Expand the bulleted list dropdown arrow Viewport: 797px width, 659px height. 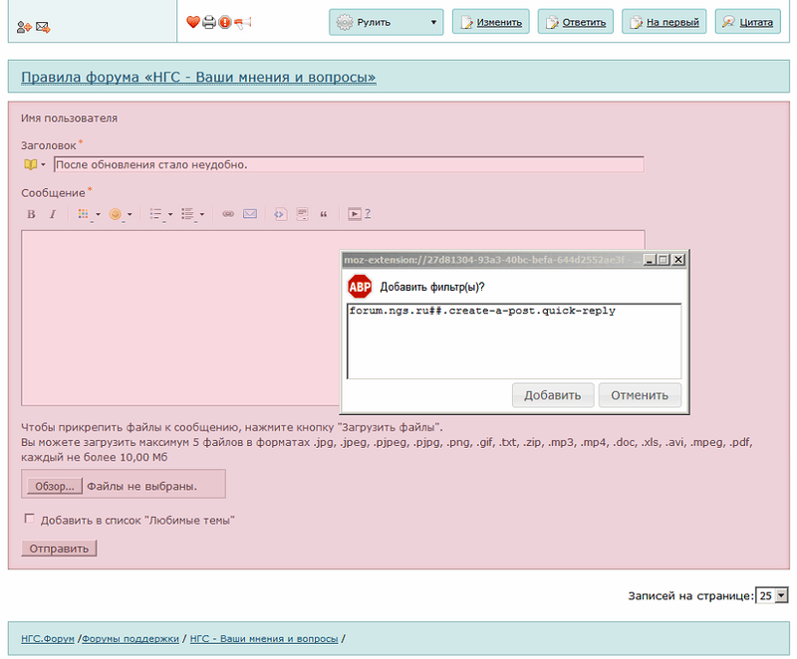(170, 215)
